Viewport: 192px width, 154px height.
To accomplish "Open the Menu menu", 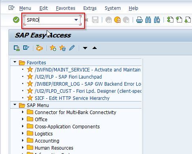I will pos(25,8).
